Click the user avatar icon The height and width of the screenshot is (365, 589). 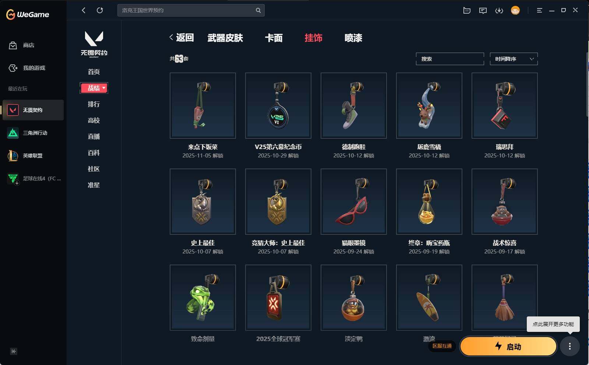click(x=515, y=10)
